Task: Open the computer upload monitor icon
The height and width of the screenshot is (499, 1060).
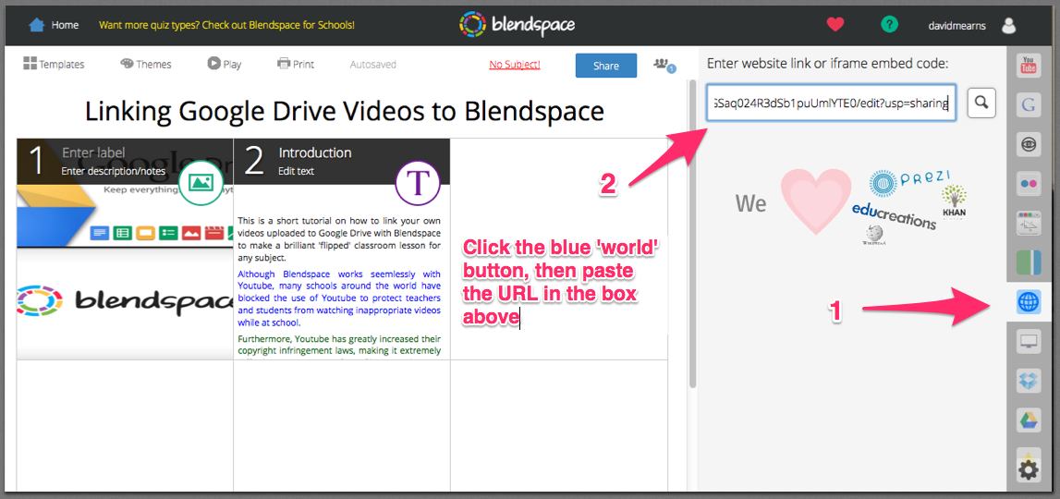Action: (x=1029, y=342)
